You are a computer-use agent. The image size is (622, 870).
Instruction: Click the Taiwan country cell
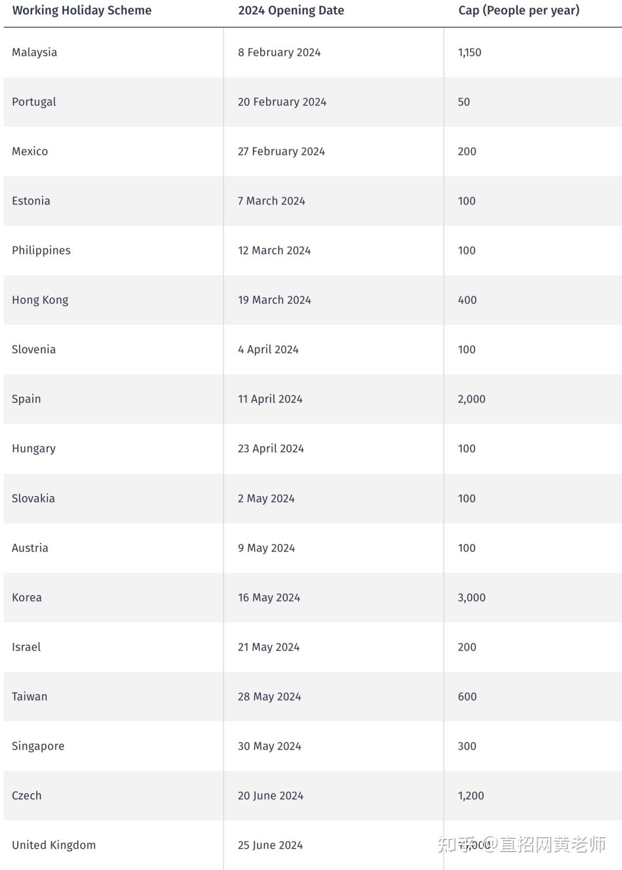point(30,697)
